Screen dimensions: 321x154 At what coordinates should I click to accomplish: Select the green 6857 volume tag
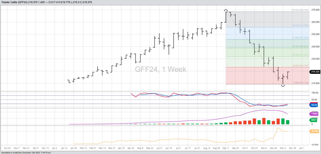[315, 120]
